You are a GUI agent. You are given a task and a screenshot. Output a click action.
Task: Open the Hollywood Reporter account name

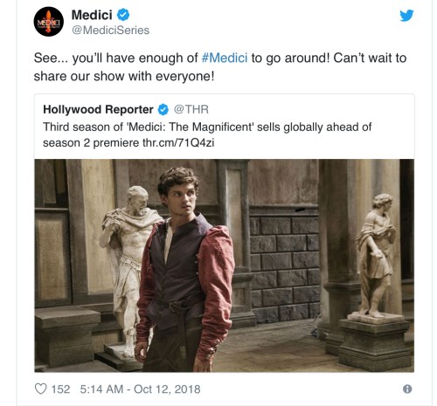click(98, 109)
